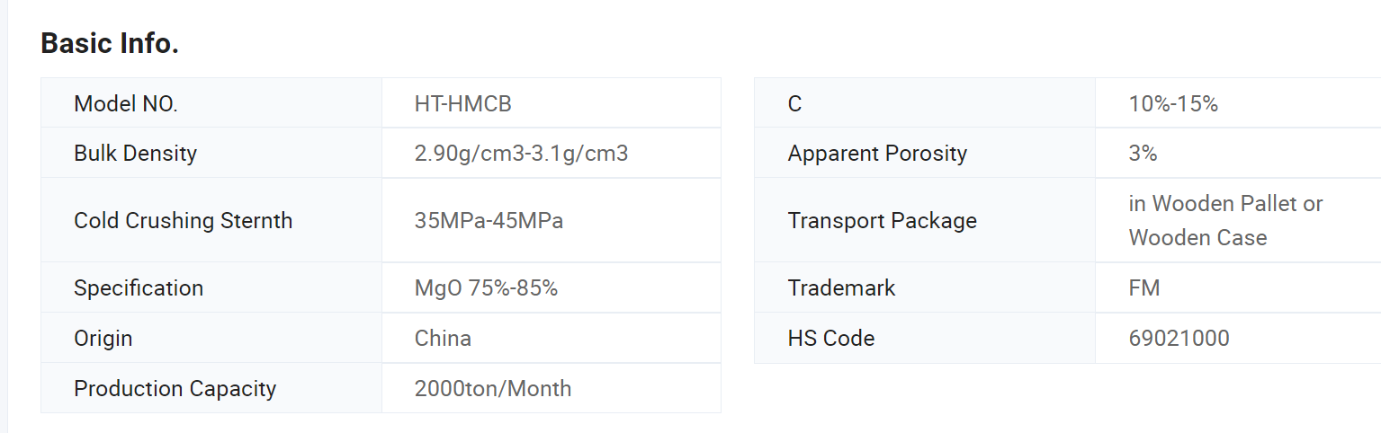Select the Cold Crushing Sternth label

183,220
